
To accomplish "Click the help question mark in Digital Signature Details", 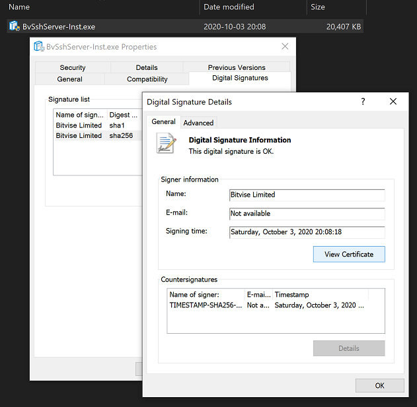I will coord(363,102).
